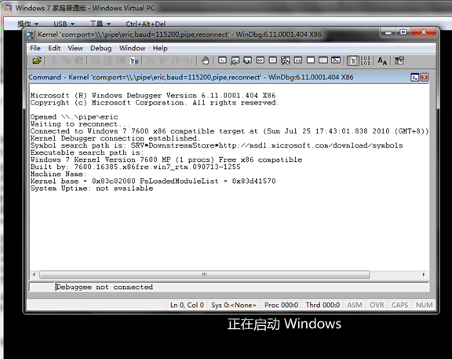Toggle CAPS indicator in status bar
The width and height of the screenshot is (452, 359).
point(399,305)
